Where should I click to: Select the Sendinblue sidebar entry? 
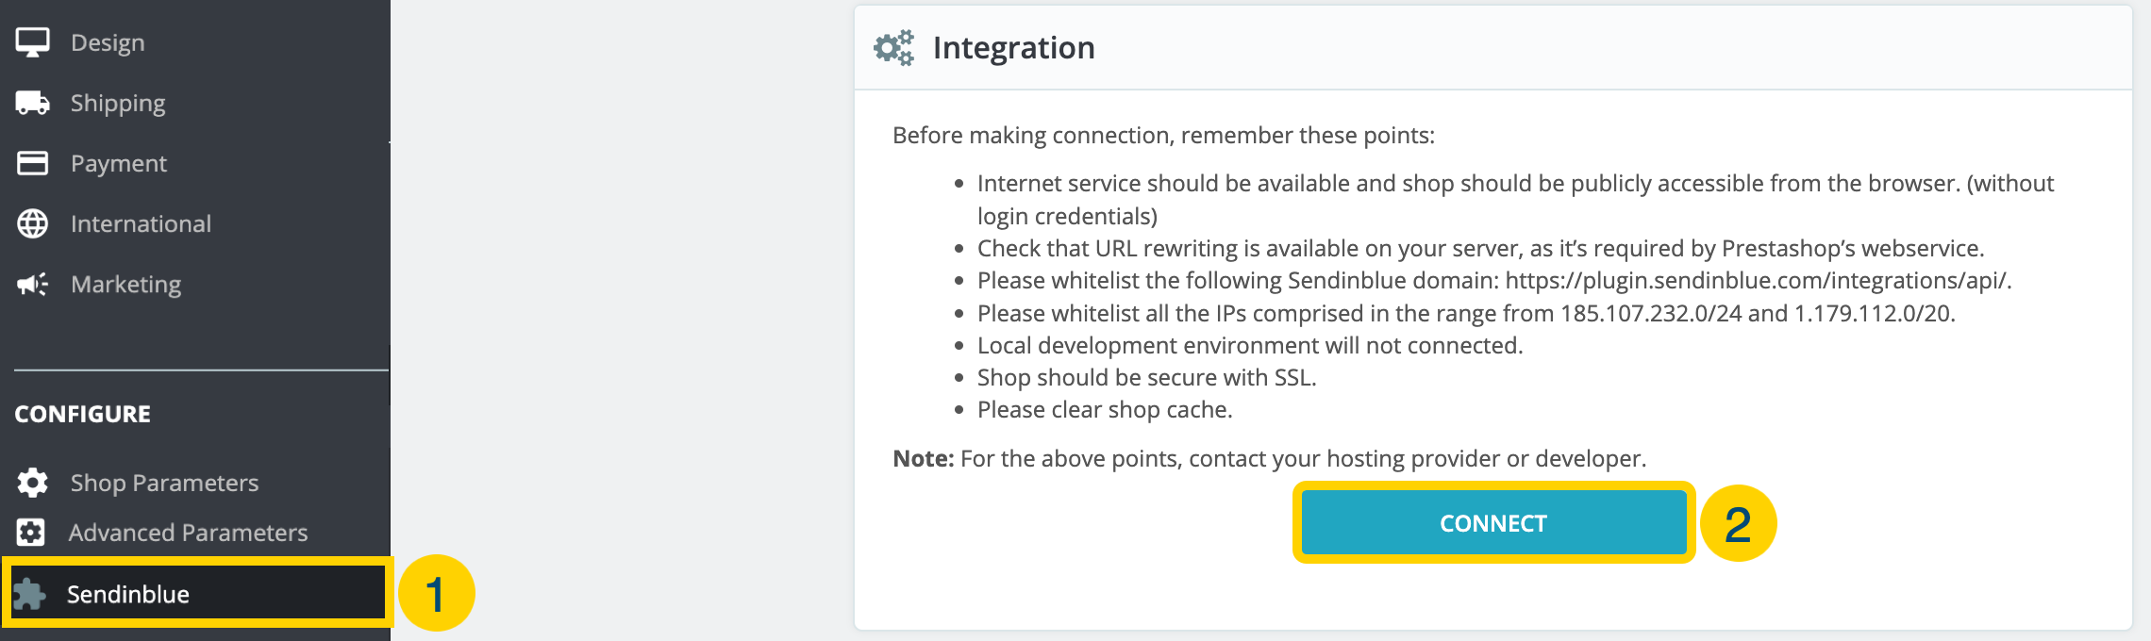click(197, 593)
